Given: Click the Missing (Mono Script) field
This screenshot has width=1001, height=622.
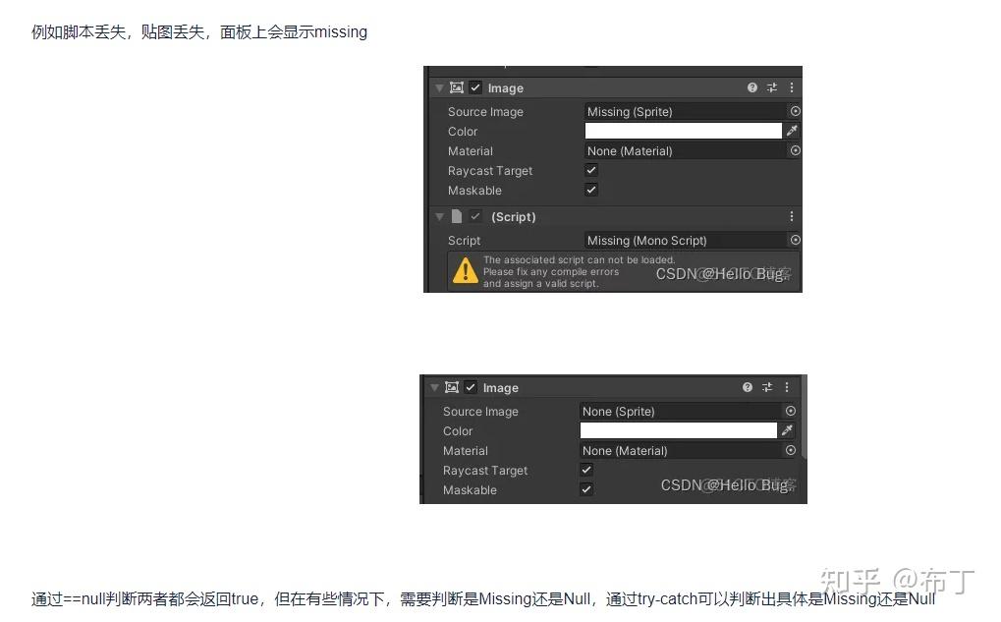Looking at the screenshot, I should pyautogui.click(x=687, y=241).
